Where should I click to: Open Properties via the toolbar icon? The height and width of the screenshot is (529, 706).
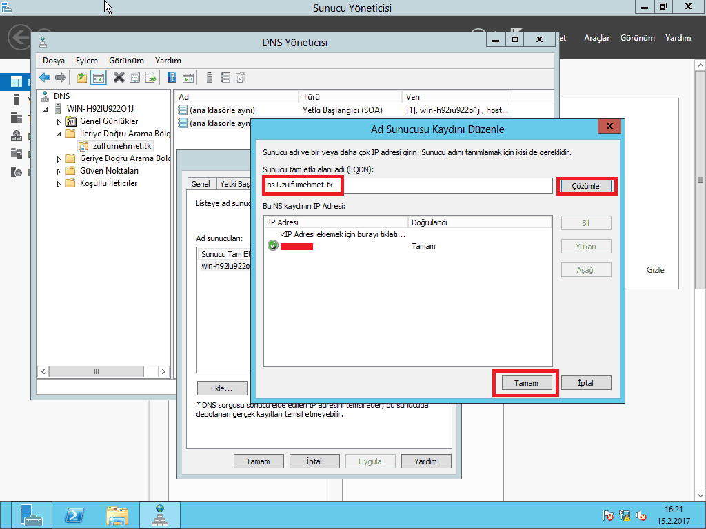(x=134, y=77)
